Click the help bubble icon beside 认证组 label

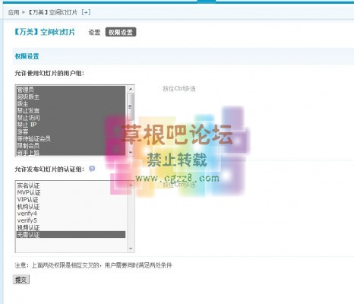[92, 169]
